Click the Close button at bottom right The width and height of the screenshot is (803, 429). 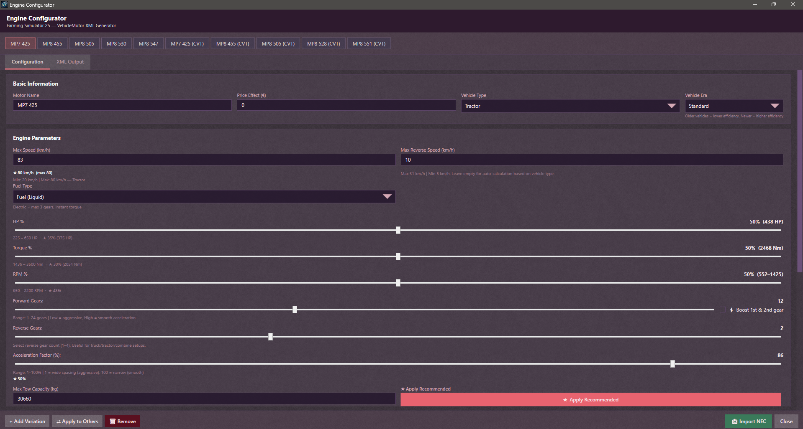point(786,421)
